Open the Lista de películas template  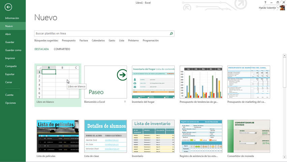point(58,136)
